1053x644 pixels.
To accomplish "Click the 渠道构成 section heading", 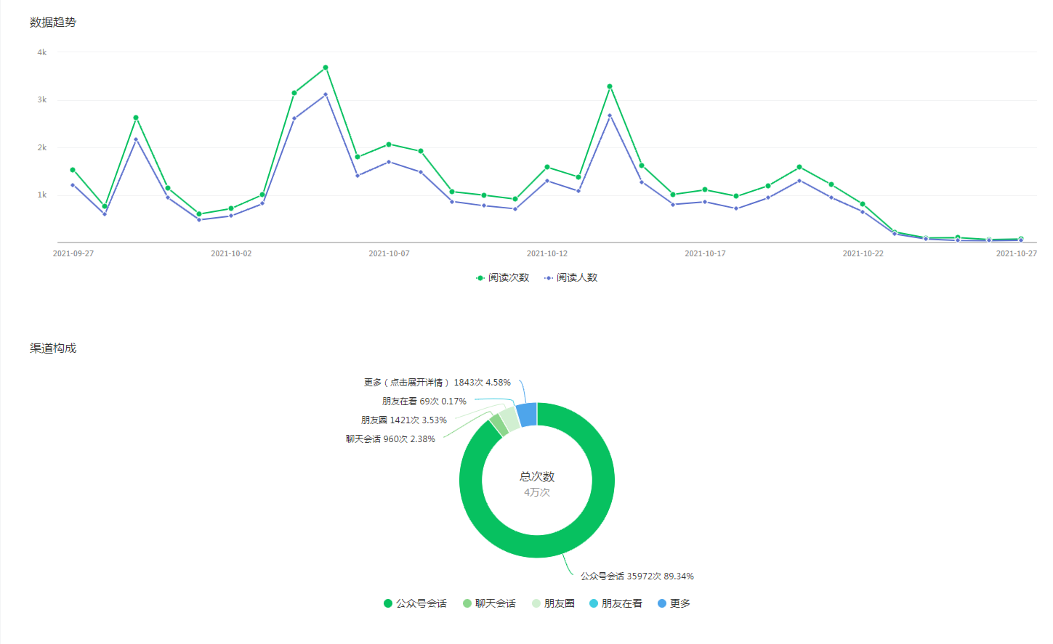I will [x=53, y=349].
